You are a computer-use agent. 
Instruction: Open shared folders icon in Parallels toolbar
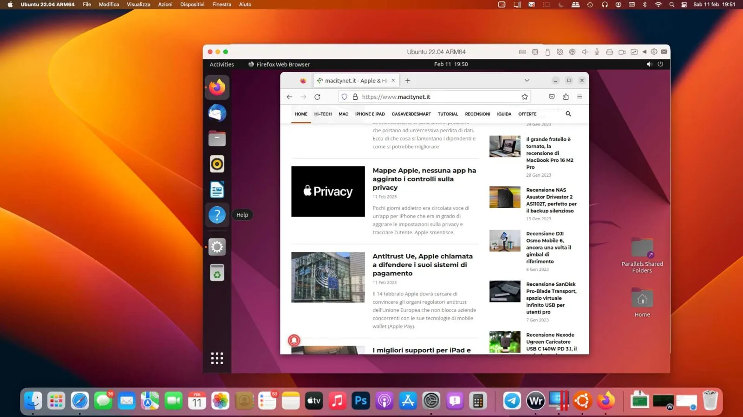(x=634, y=52)
